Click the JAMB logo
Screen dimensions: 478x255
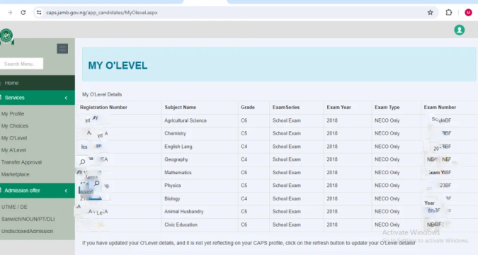pyautogui.click(x=6, y=36)
